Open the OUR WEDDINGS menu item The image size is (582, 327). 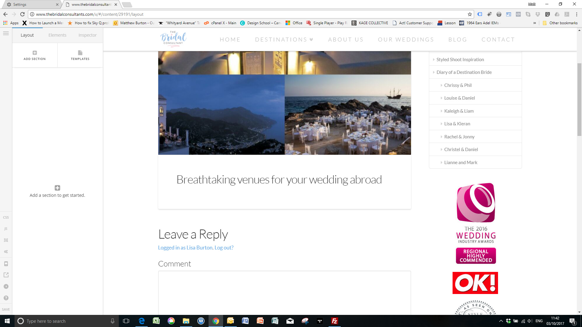pyautogui.click(x=406, y=40)
